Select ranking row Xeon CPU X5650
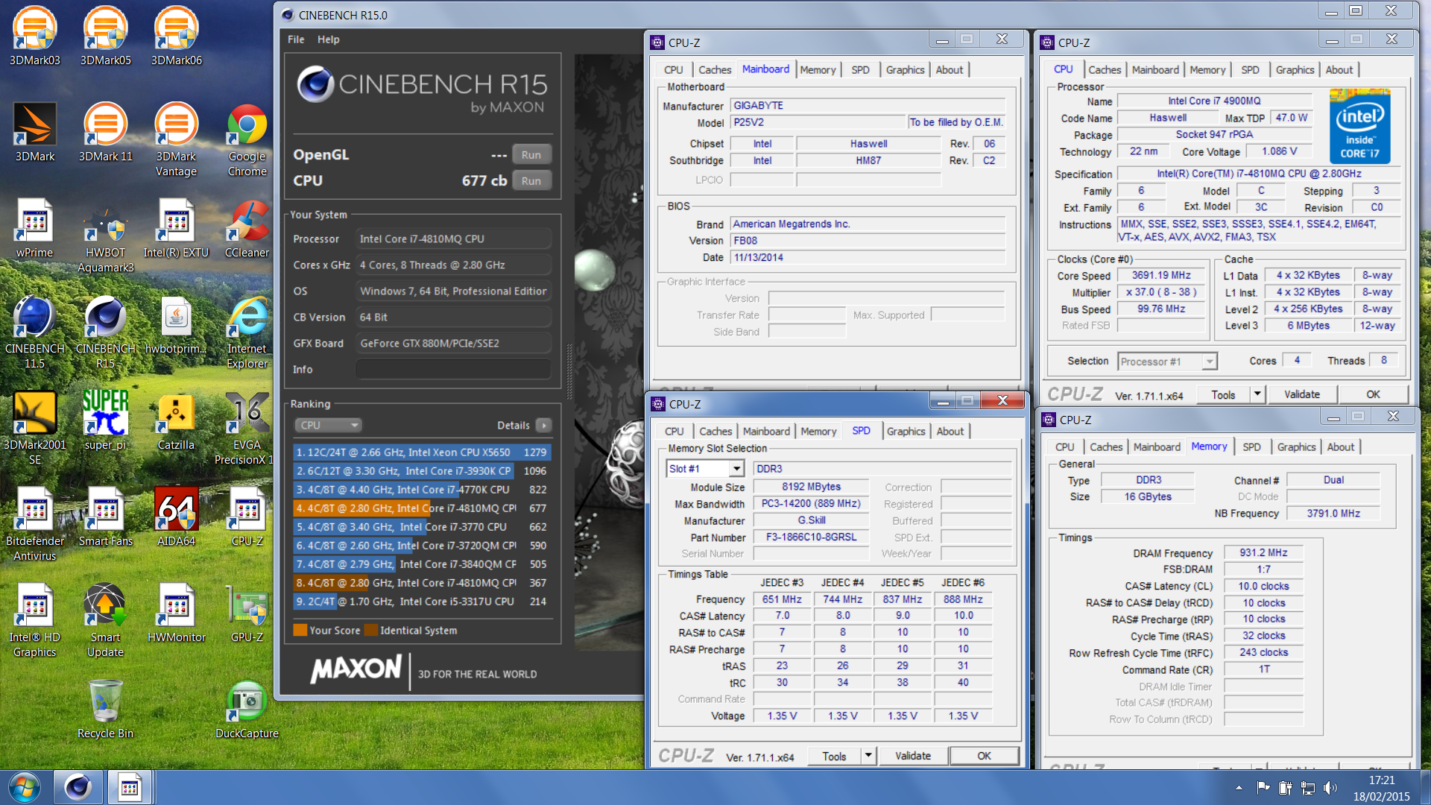The width and height of the screenshot is (1431, 805). tap(422, 452)
